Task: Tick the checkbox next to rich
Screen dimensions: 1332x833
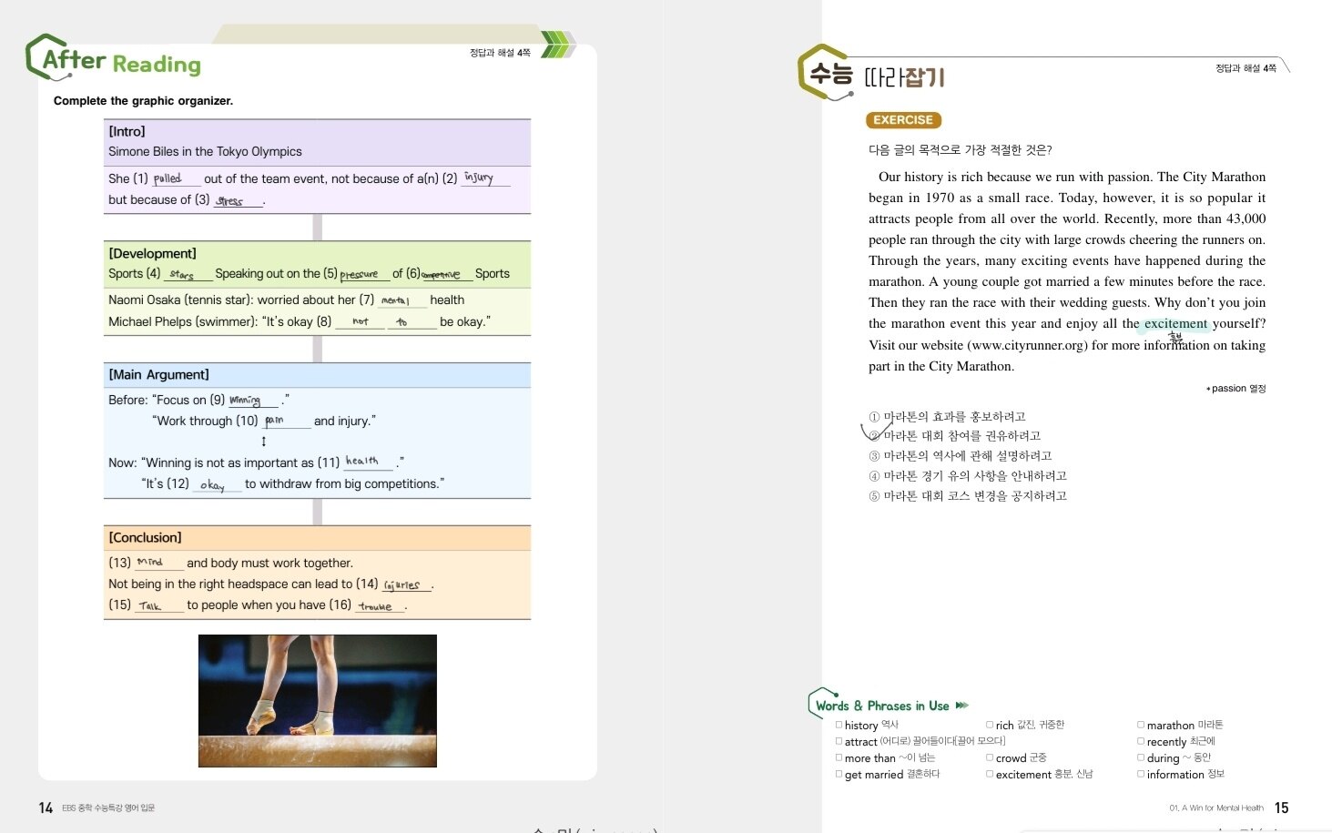Action: coord(990,725)
